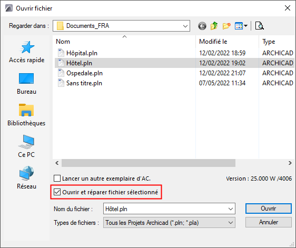296x248 pixels.
Task: Click date 12/02/2022 21:07 cell
Action: click(222, 73)
